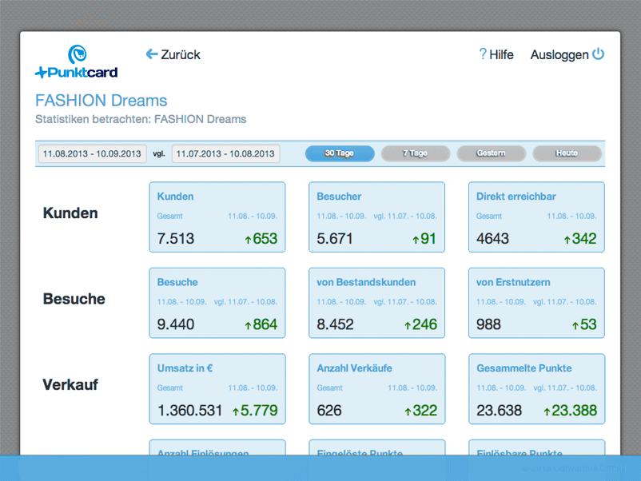Click the help question mark icon
This screenshot has width=641, height=481.
coord(483,54)
